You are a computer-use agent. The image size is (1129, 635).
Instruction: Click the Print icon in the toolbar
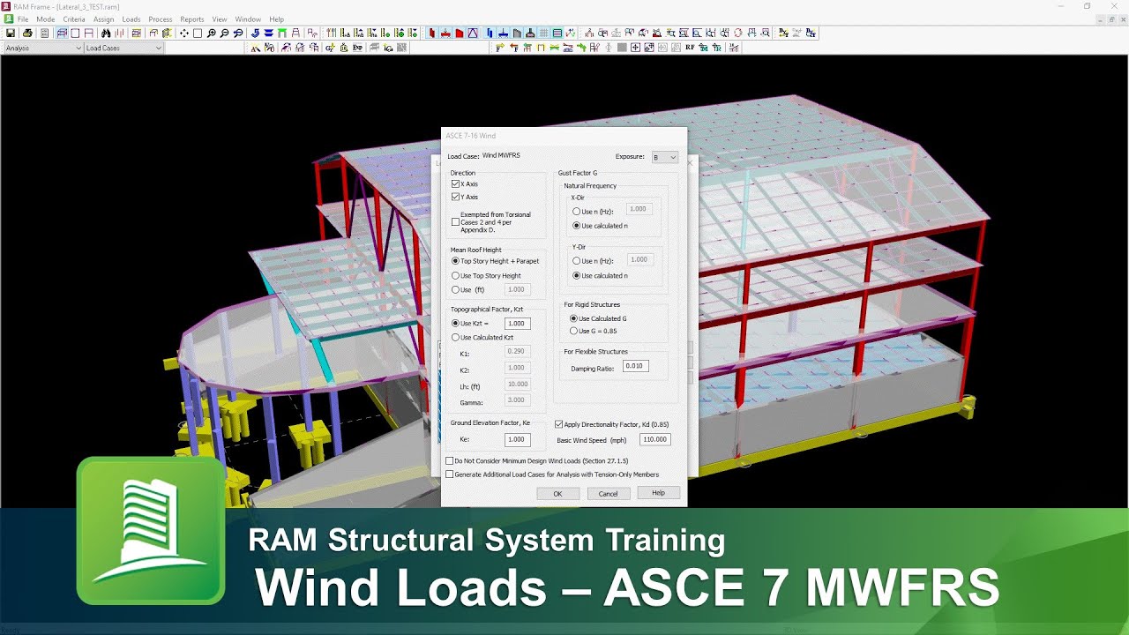(27, 34)
